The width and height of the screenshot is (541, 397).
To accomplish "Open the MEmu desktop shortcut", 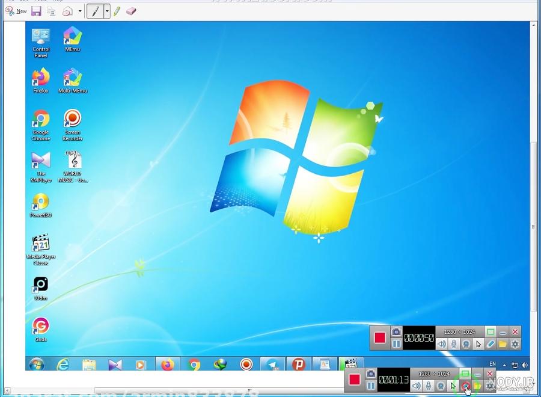I will pos(73,39).
